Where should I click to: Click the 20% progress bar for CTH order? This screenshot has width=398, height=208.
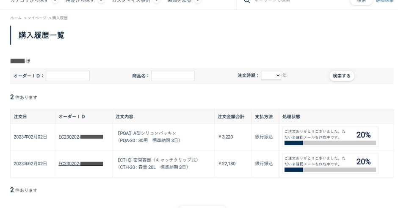click(x=330, y=170)
